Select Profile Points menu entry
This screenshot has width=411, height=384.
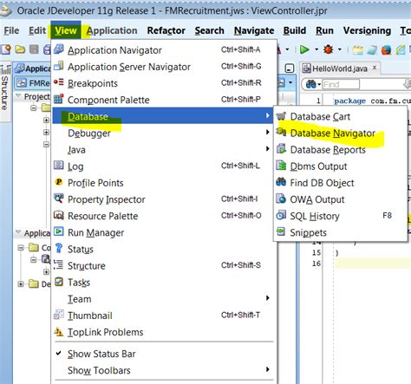pos(163,183)
